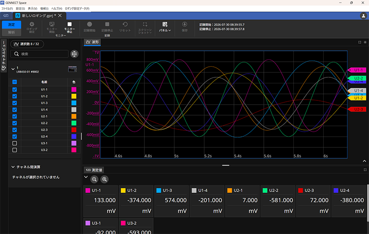The image size is (369, 234).
Task: Click the U2-2 value -581.000
Action: pos(281,200)
